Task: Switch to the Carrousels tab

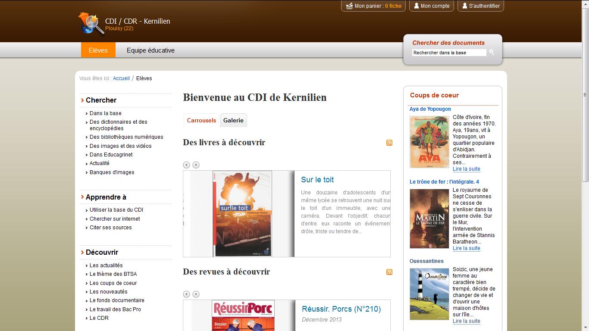Action: (x=201, y=120)
